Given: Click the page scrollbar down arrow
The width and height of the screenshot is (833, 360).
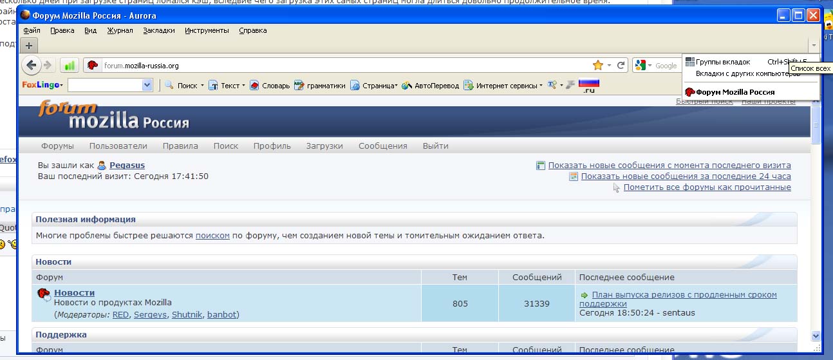Looking at the screenshot, I should 816,336.
